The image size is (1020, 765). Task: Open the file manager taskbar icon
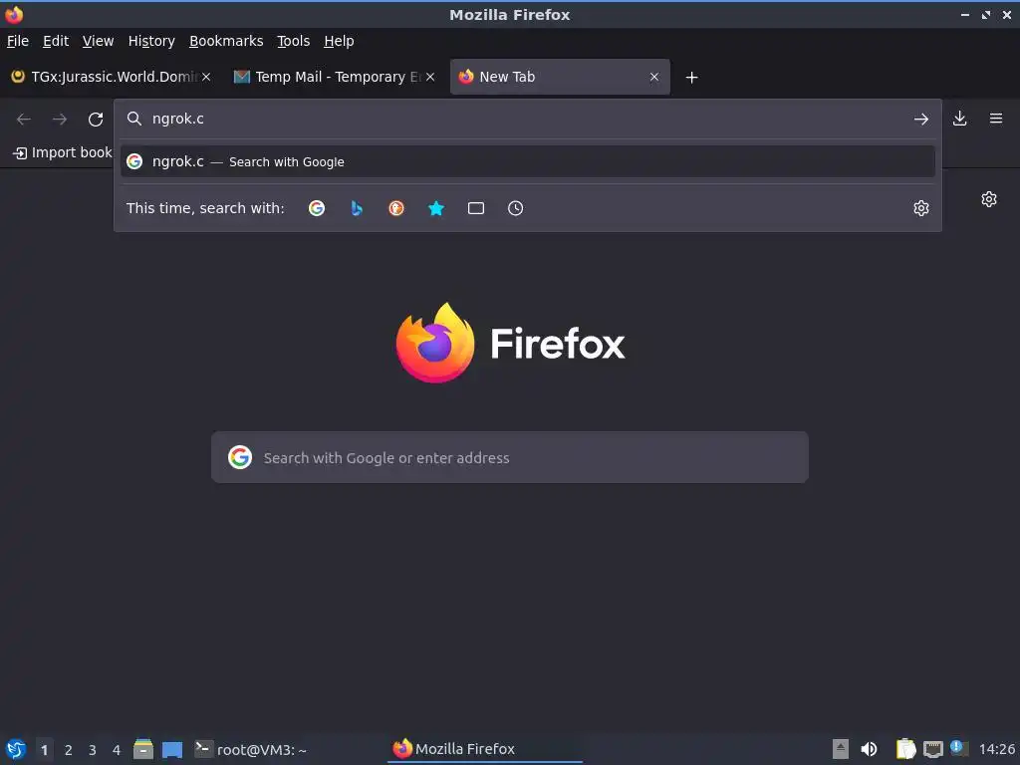click(x=143, y=749)
